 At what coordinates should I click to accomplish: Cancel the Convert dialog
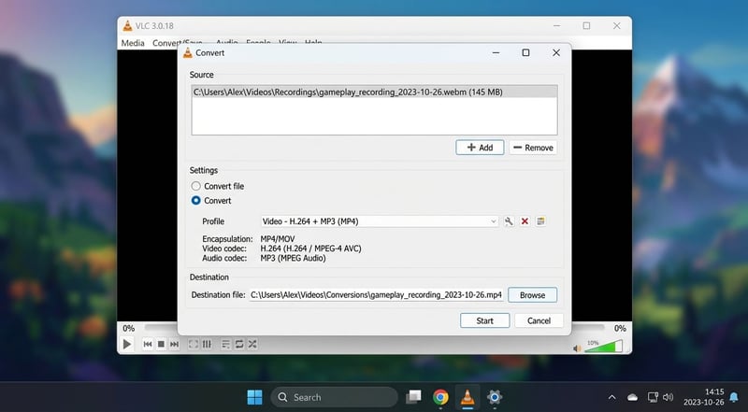539,320
